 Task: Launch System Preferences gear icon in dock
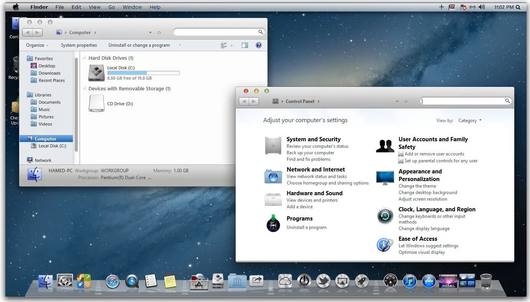coord(65,281)
